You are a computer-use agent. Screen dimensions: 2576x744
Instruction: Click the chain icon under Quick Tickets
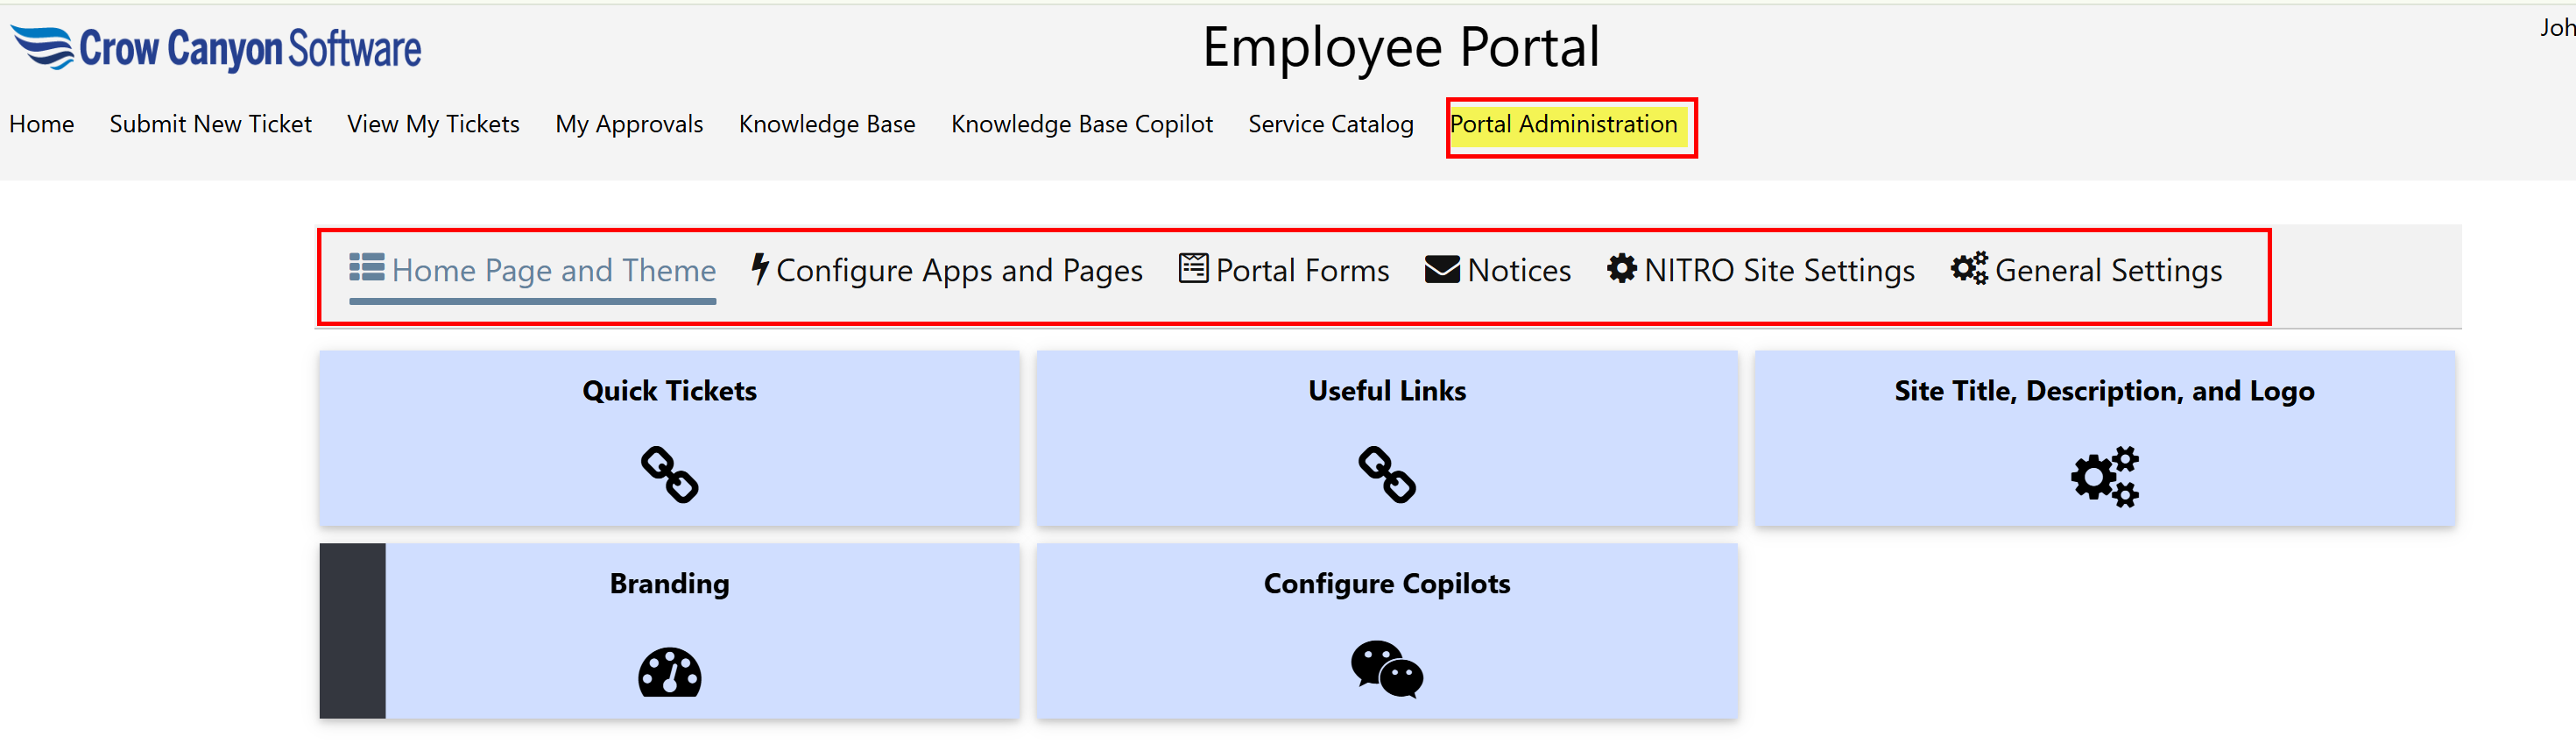point(669,474)
